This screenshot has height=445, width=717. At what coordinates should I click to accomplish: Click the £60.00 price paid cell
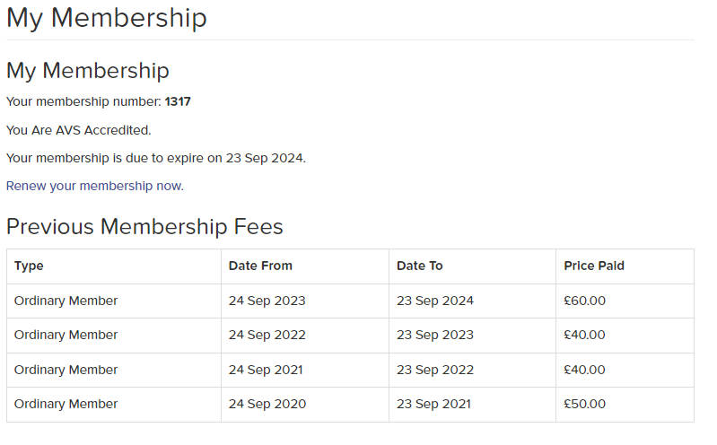(x=585, y=301)
